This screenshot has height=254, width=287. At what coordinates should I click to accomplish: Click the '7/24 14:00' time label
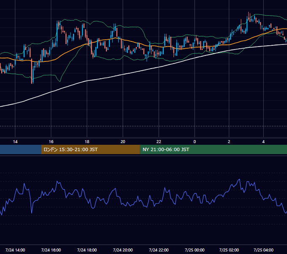click(x=15, y=250)
